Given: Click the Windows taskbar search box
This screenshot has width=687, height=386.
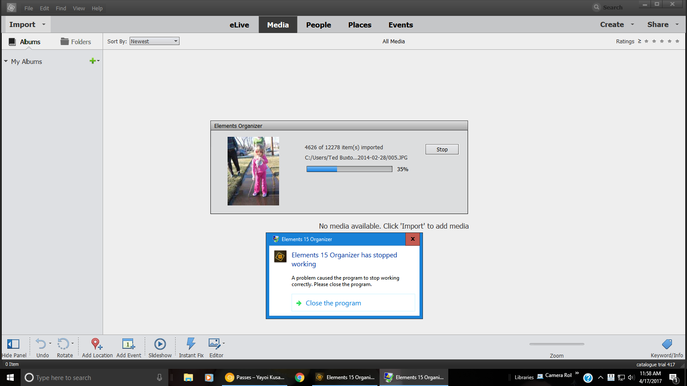Looking at the screenshot, I should point(94,377).
